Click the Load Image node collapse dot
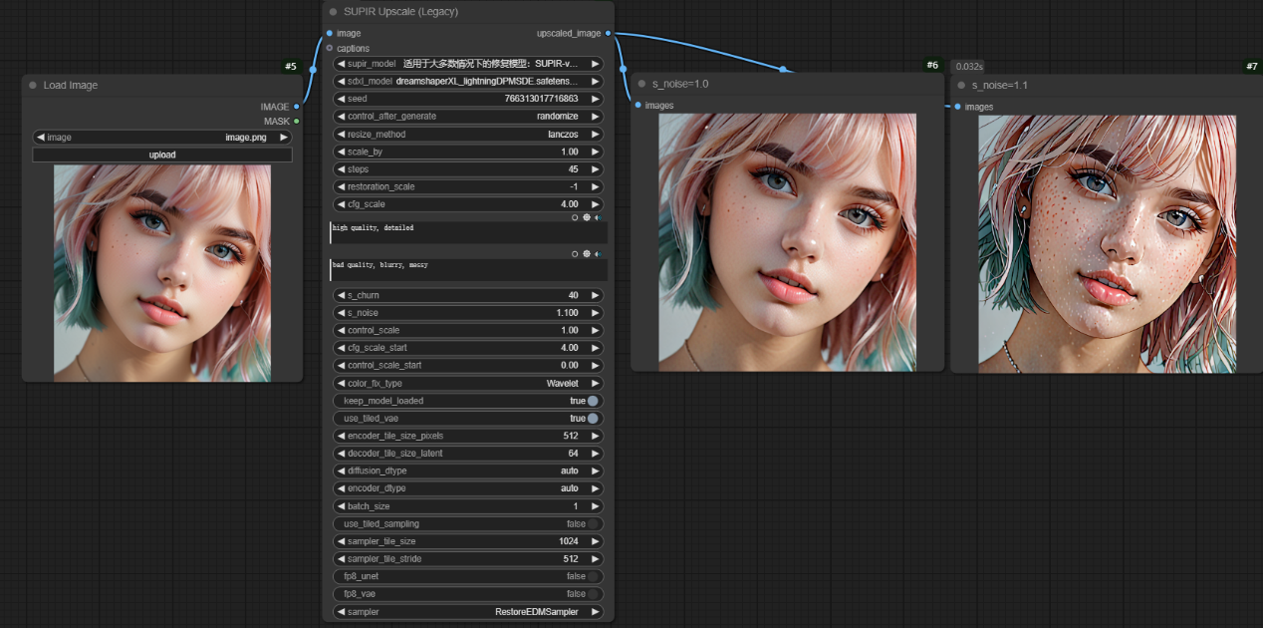 coord(33,86)
